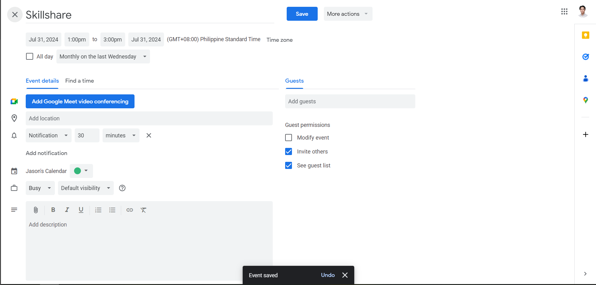Click the notification 30 value field
596x285 pixels.
[87, 136]
